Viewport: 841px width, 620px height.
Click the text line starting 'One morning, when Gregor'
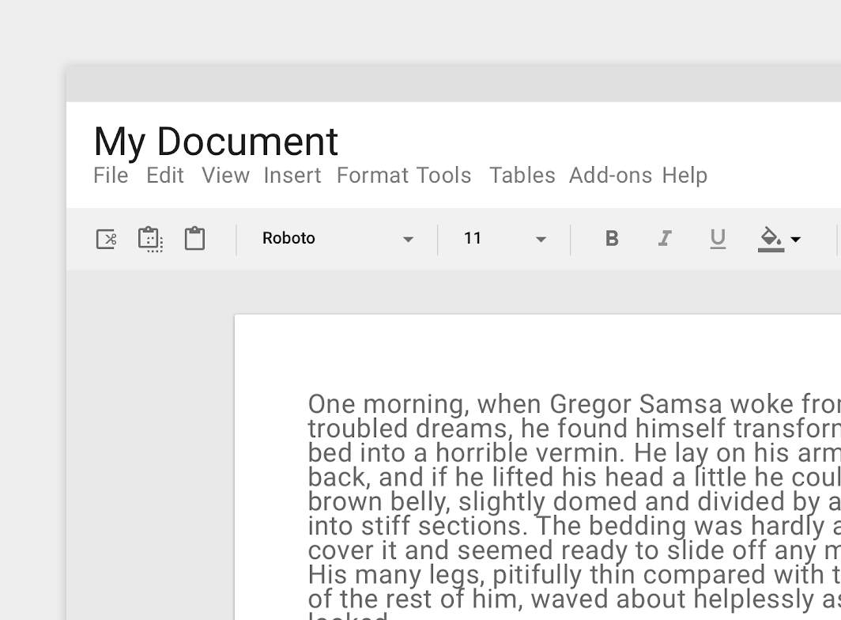(575, 403)
